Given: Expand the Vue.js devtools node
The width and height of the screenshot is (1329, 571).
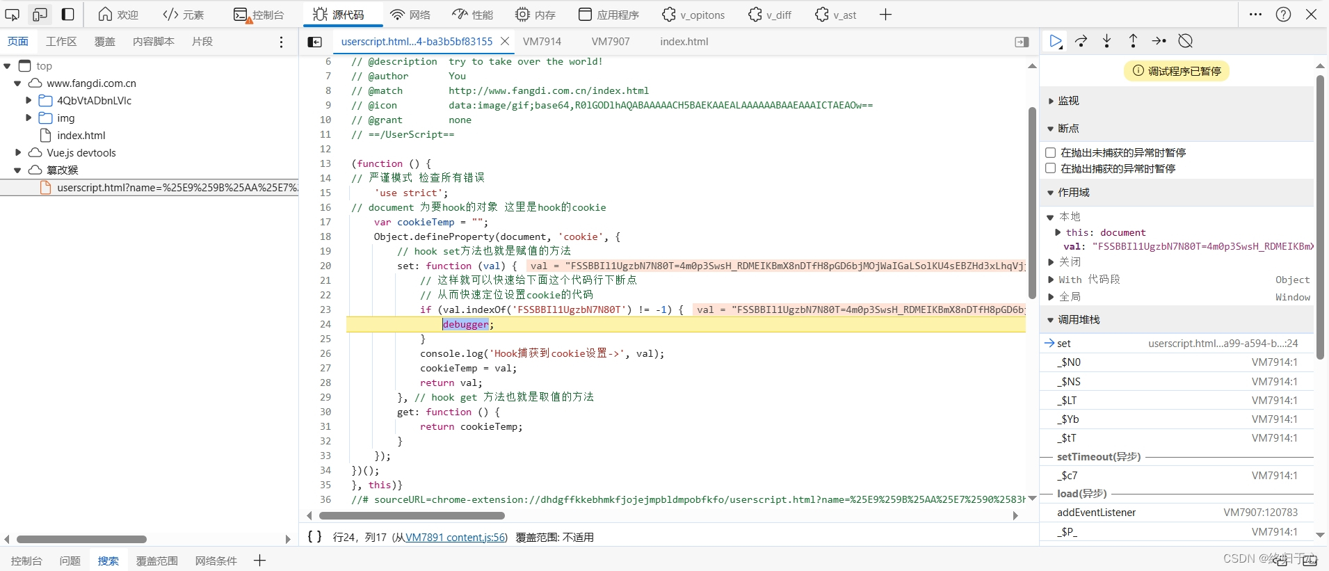Looking at the screenshot, I should pyautogui.click(x=17, y=153).
